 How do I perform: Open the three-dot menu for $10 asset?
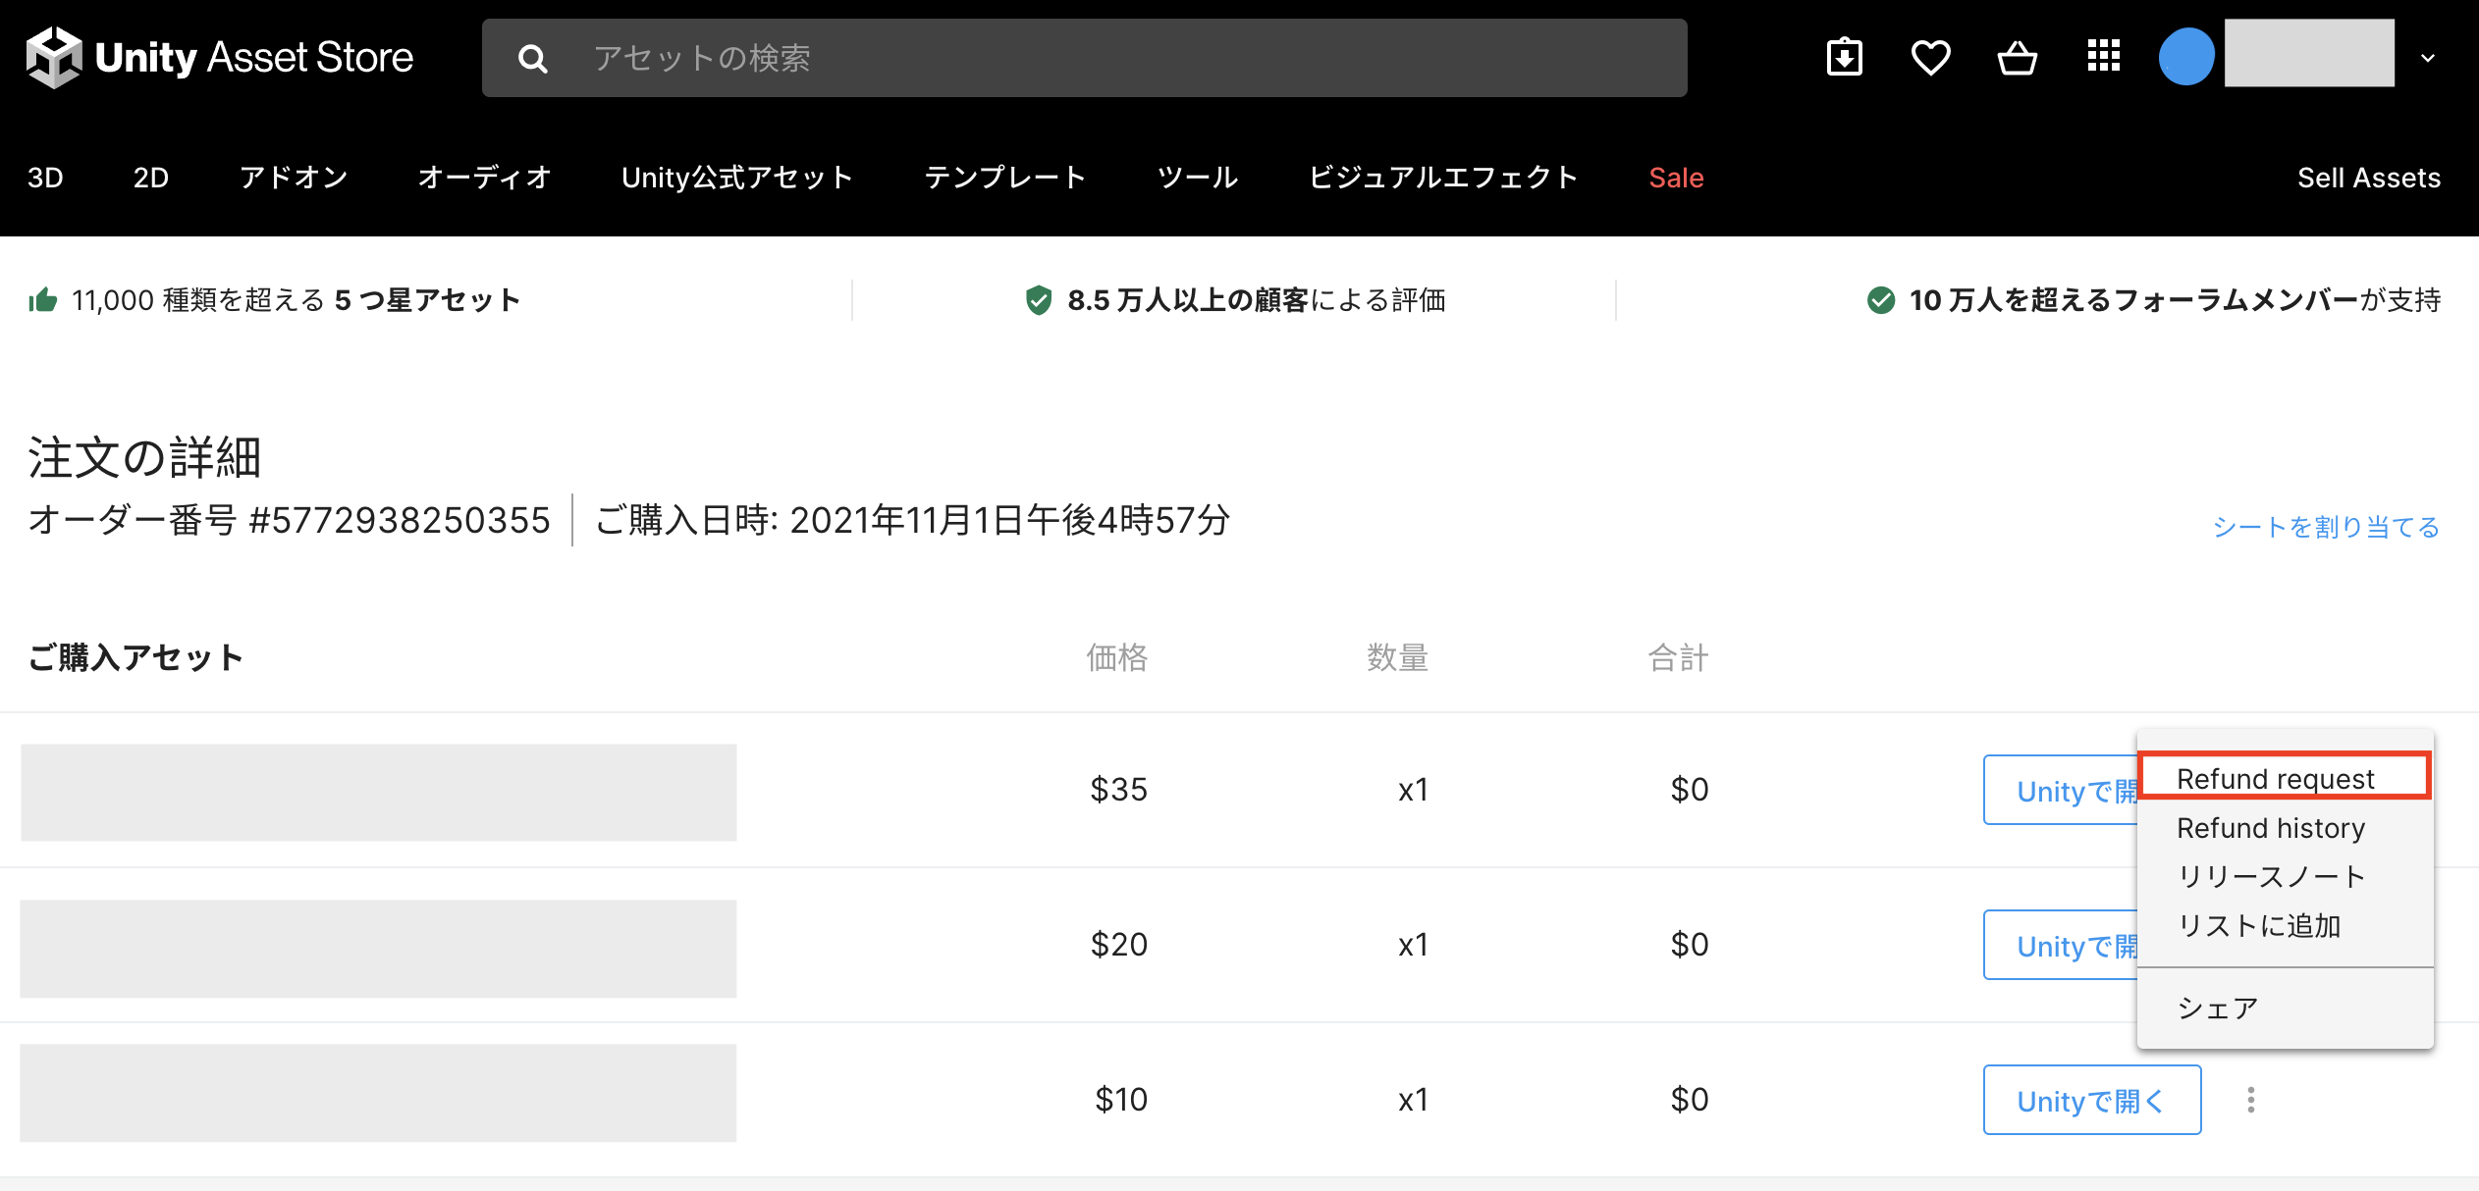[x=2250, y=1100]
